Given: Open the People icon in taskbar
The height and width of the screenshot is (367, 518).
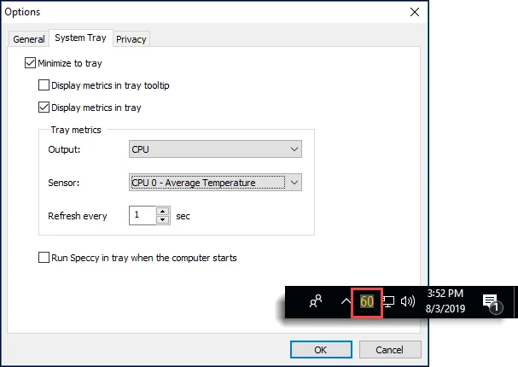Looking at the screenshot, I should [x=316, y=301].
